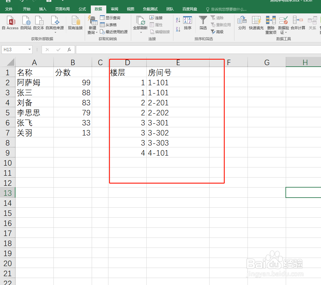Click cell with room number 2-202
Screen dimensions: 321x285
(178, 113)
